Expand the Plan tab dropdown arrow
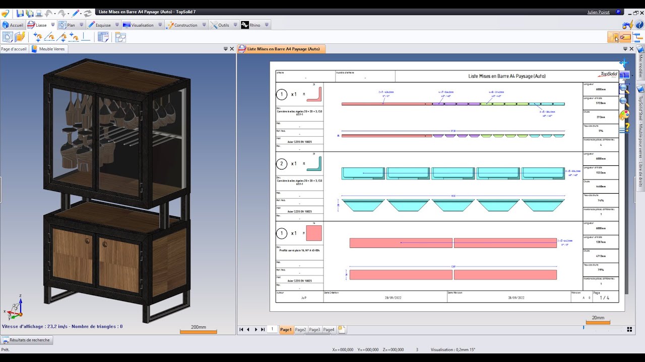Image resolution: width=645 pixels, height=362 pixels. [x=81, y=25]
